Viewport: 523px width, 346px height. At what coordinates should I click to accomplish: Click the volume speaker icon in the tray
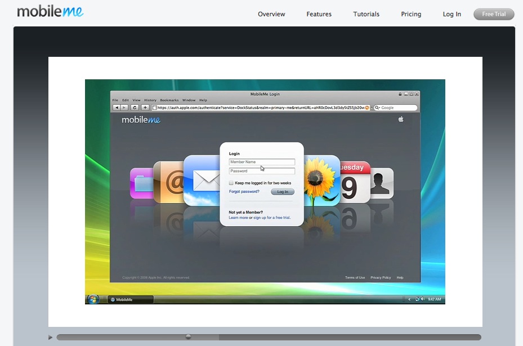click(423, 299)
